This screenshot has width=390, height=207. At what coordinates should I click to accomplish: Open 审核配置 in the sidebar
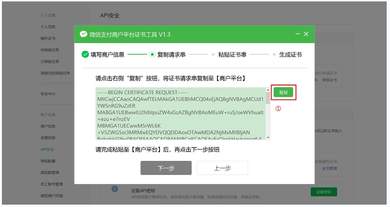[x=48, y=161]
